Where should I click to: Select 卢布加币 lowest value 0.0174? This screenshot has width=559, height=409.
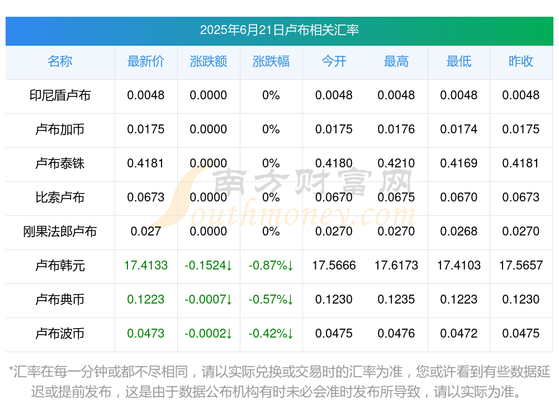(459, 129)
